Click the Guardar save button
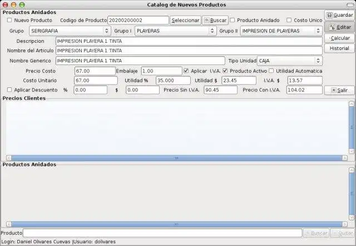Screen dimensions: 356x246 339,15
